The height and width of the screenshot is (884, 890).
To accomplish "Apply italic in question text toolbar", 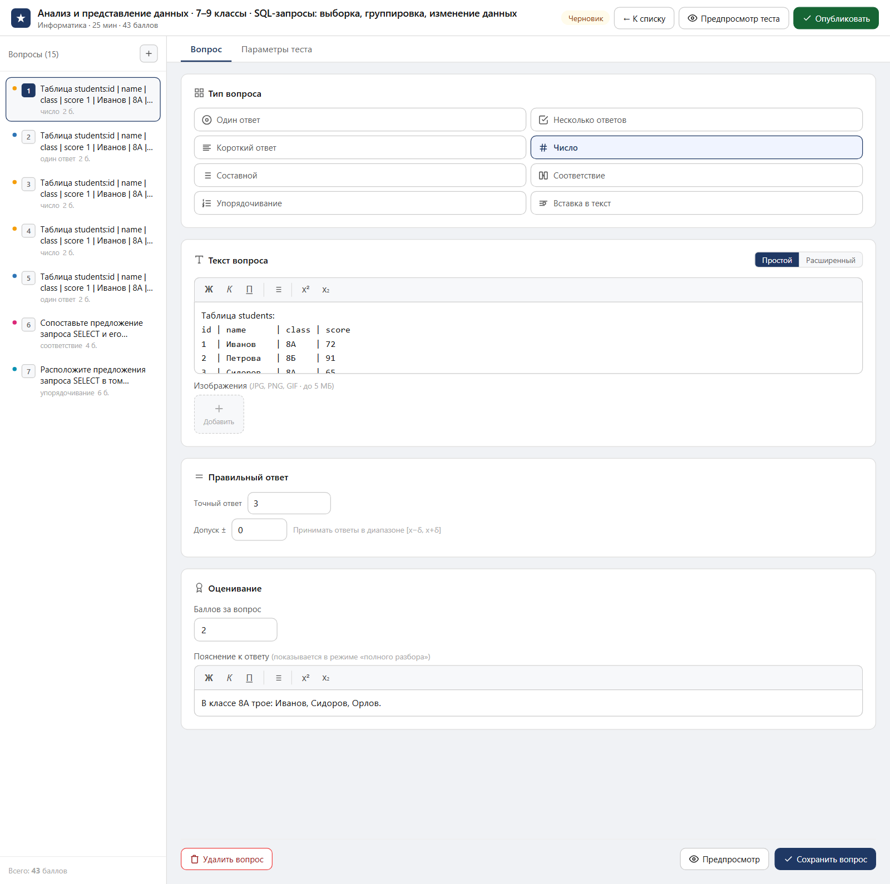I will (229, 290).
